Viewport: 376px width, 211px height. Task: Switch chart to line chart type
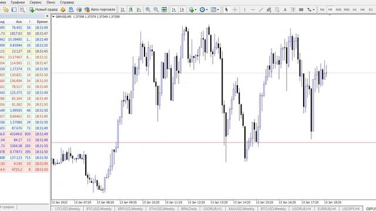coord(139,9)
